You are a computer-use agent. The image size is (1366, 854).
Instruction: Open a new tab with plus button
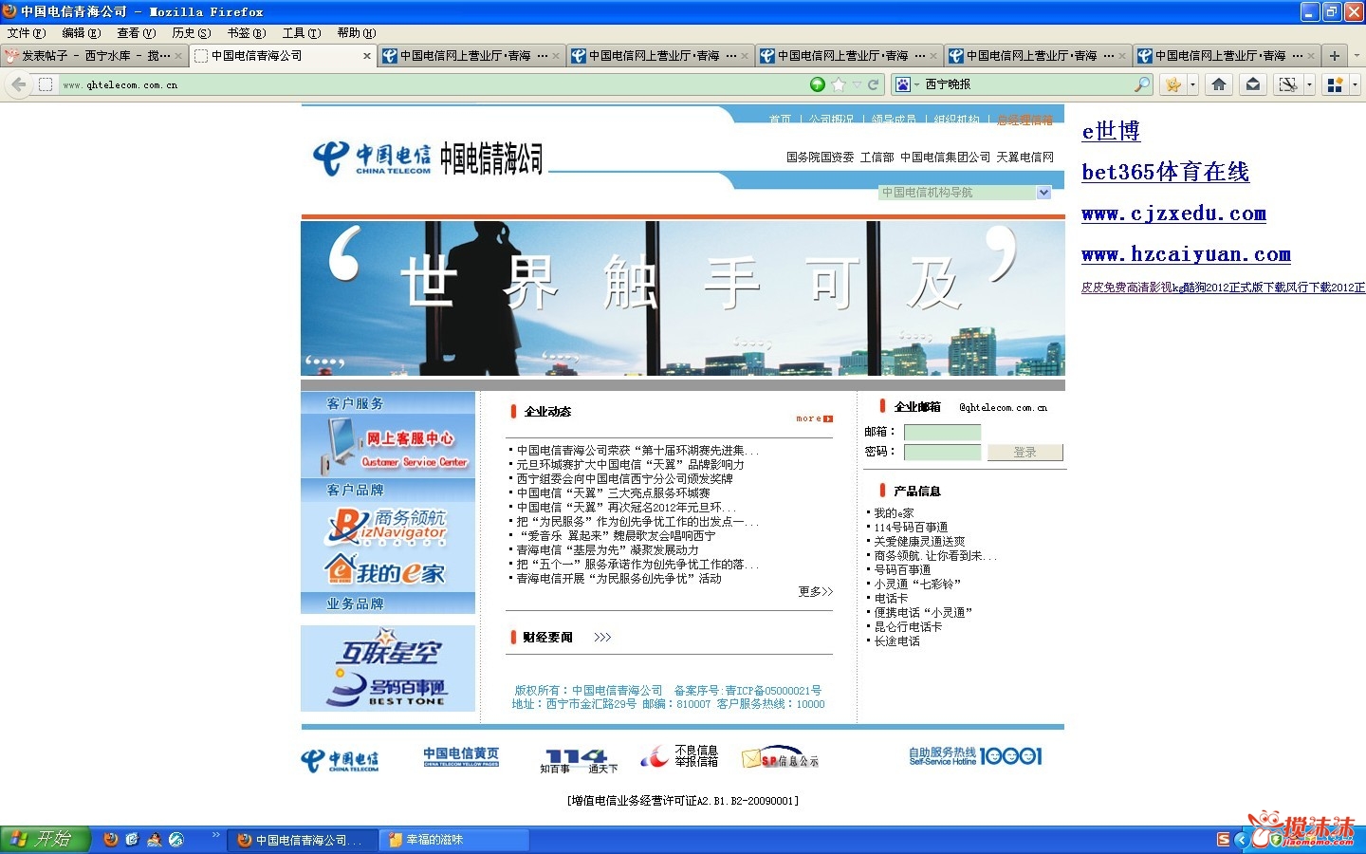click(1334, 56)
